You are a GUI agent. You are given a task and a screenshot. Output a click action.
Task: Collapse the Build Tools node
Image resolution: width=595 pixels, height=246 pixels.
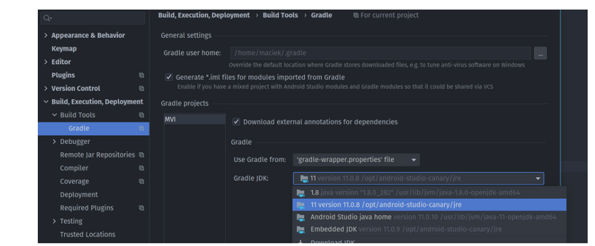pos(54,115)
